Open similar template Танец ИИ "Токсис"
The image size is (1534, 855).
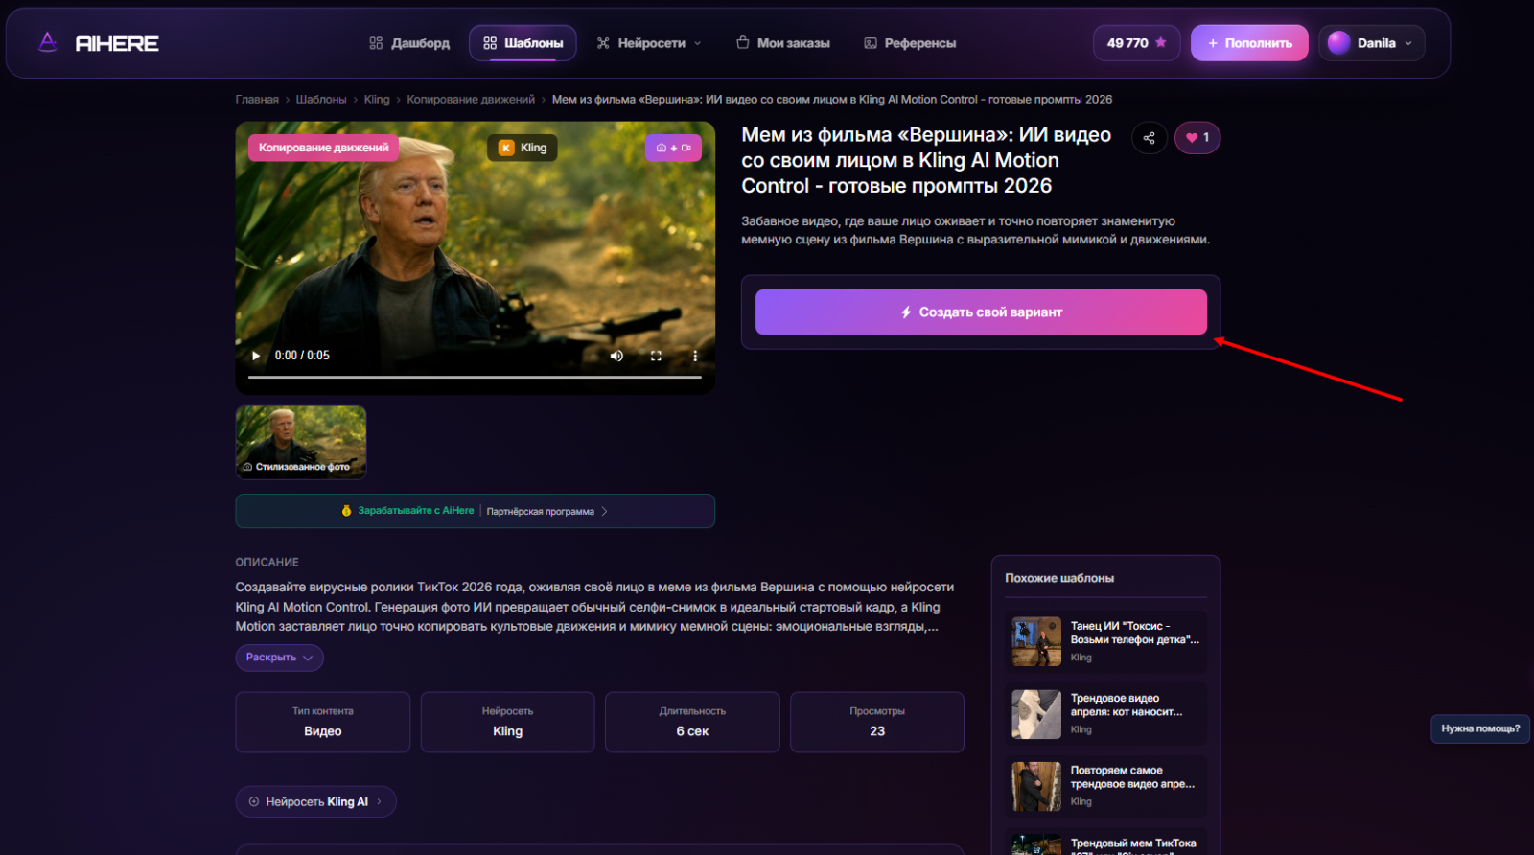[x=1105, y=641]
